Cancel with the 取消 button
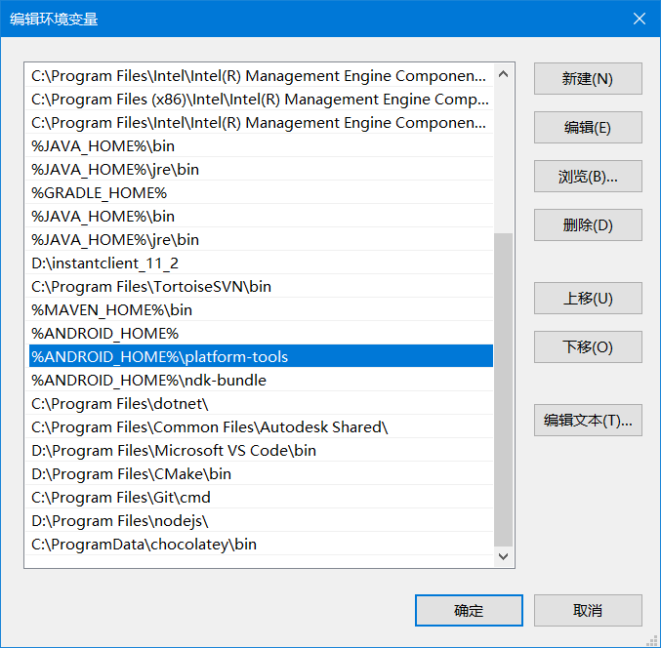The width and height of the screenshot is (661, 648). [588, 611]
